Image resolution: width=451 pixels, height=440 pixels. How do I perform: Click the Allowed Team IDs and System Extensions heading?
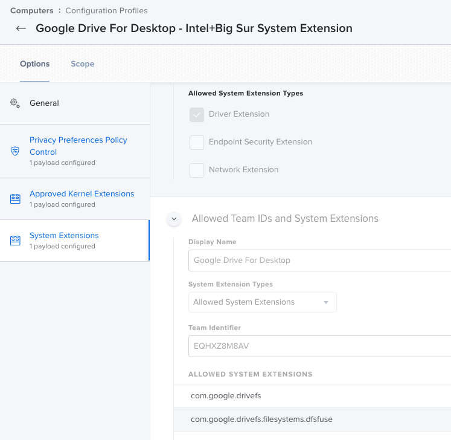tap(285, 219)
